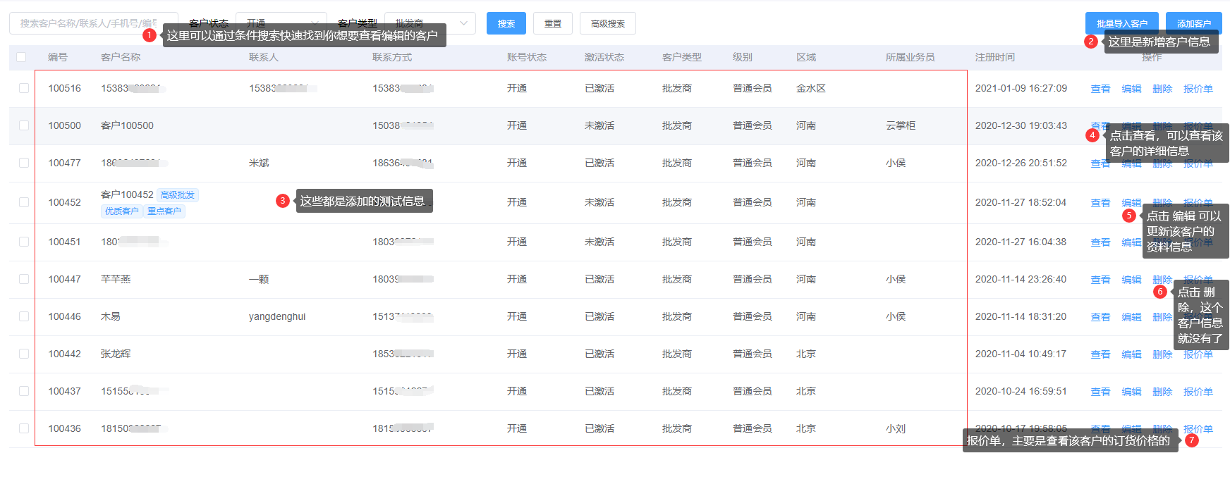Viewport: 1230px width, 477px height.
Task: Open 高级搜索 advanced search options
Action: (x=607, y=23)
